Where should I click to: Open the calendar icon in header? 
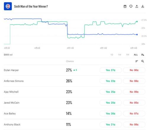pos(125,6)
